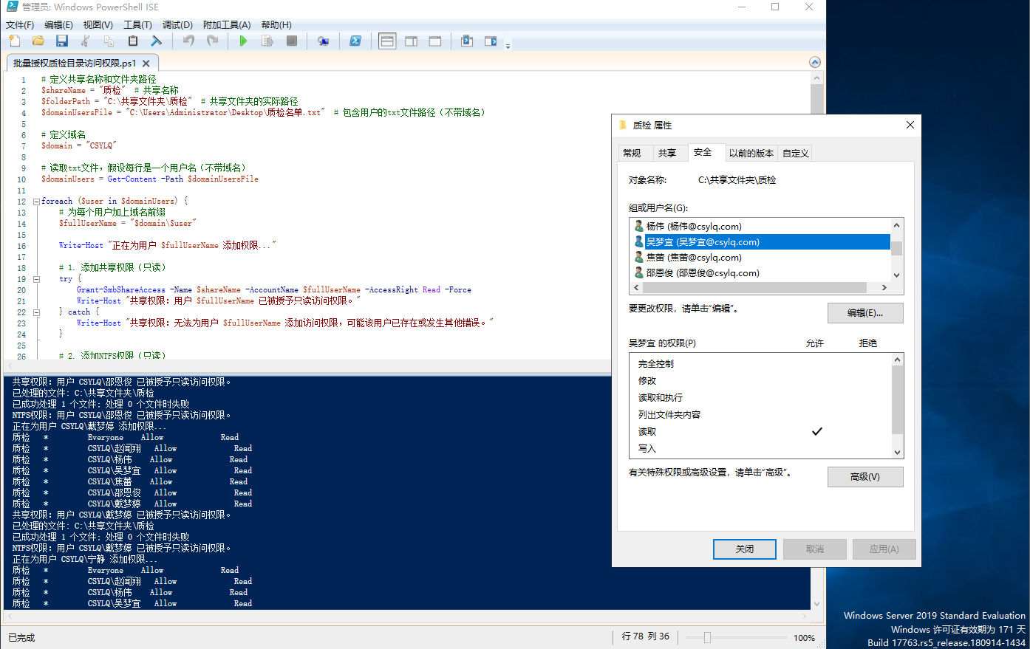1030x649 pixels.
Task: Close the 质检 属性 dialog with X
Action: click(x=910, y=126)
